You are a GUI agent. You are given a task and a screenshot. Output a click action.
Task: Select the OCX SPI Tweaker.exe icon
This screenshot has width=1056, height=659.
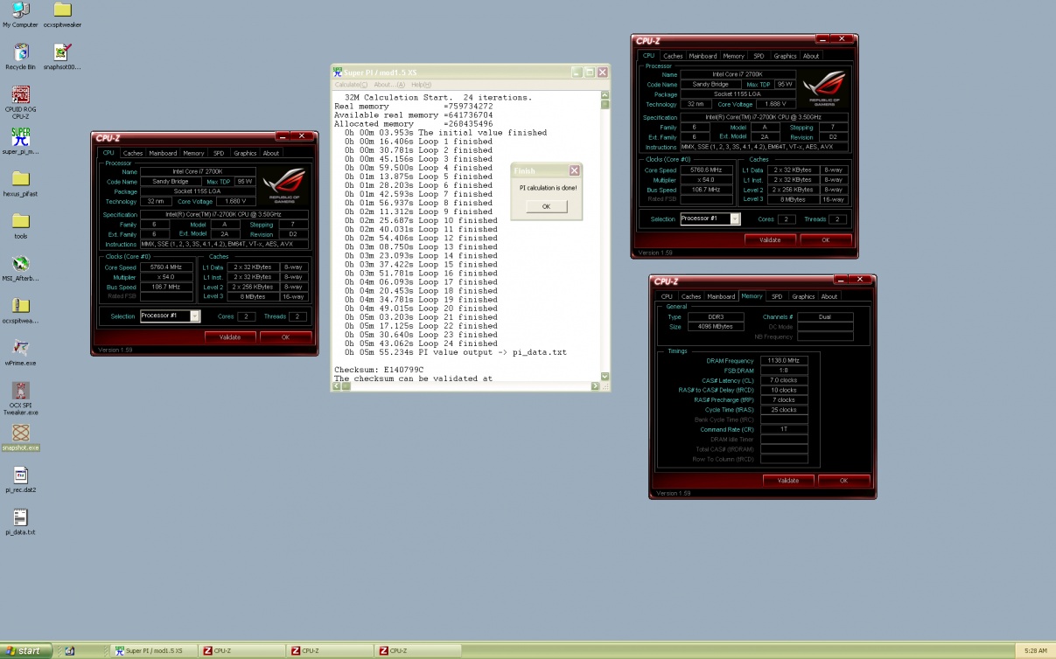(x=20, y=391)
